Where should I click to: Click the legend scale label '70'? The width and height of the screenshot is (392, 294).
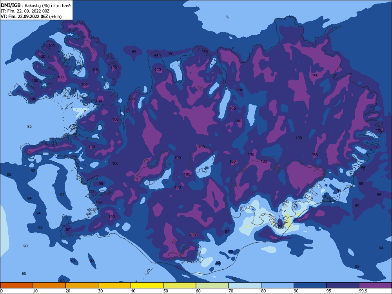coord(231,291)
